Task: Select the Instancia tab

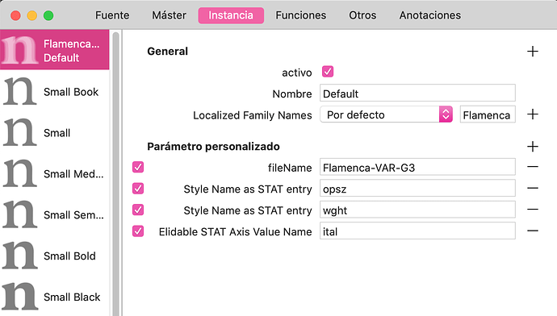Action: click(231, 15)
